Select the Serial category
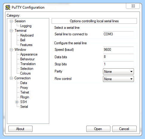The width and height of the screenshot is (145, 139). click(x=24, y=107)
